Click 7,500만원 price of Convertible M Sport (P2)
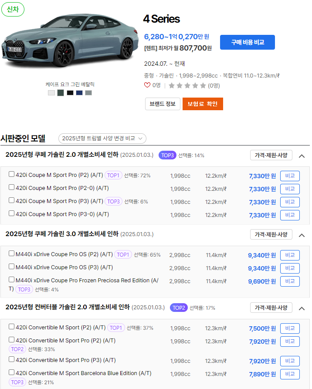This screenshot has height=389, width=312. pos(262,328)
